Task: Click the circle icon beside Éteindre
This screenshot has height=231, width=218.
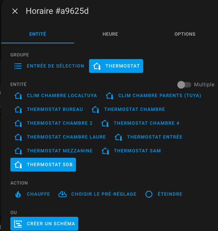Action: (149, 194)
